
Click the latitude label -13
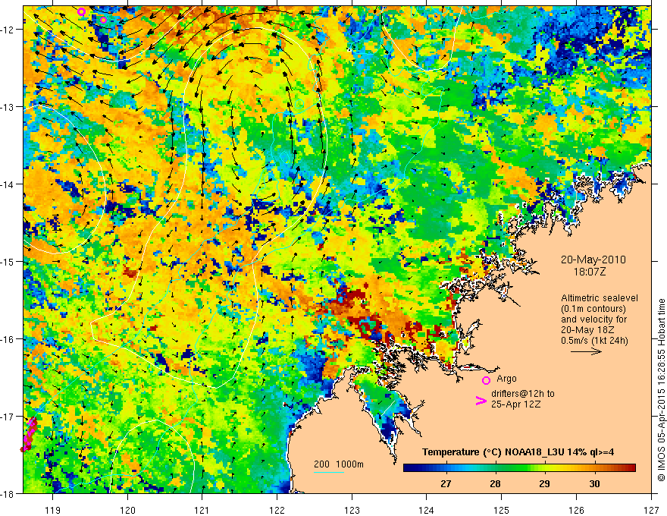pos(8,107)
